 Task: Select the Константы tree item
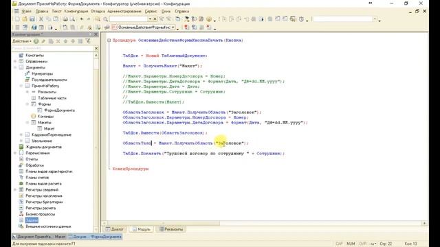click(35, 55)
